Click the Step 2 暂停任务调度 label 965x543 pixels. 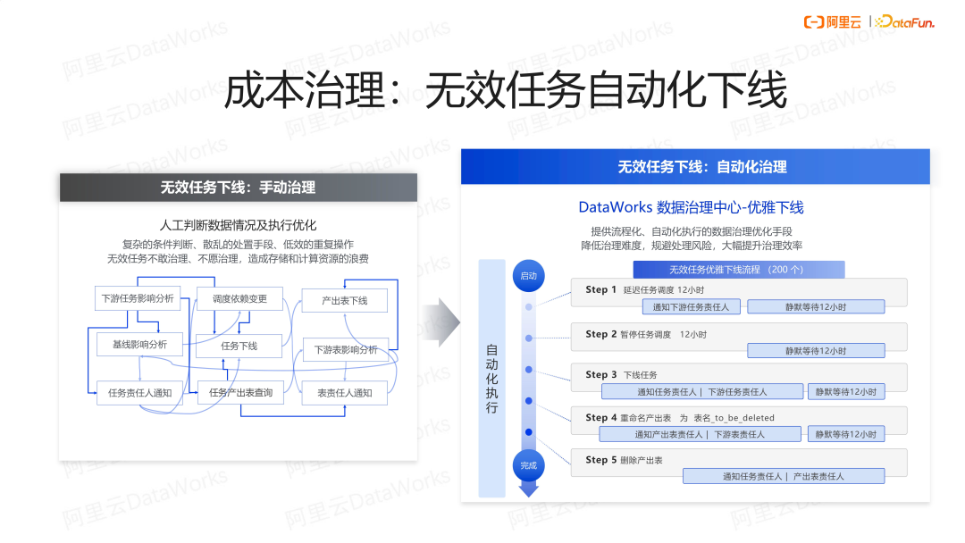646,335
